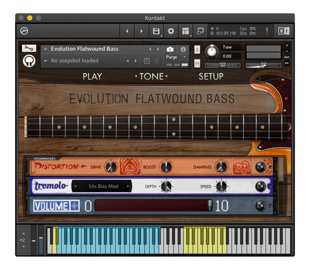
Task: Click the Tune value 0.00 field
Action: coord(230,56)
